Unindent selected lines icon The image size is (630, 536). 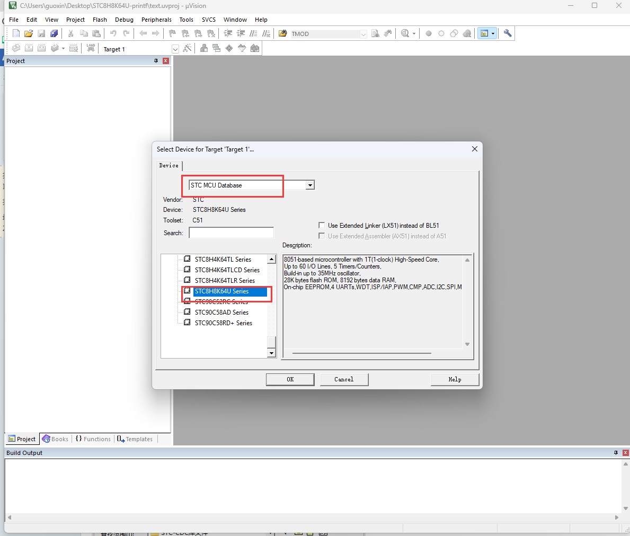(241, 33)
